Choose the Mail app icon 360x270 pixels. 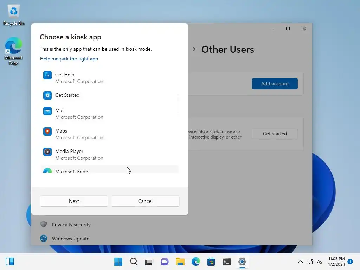[x=47, y=111]
